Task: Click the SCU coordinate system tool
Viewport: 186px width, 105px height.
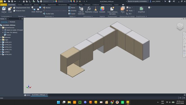Action: tap(129, 14)
